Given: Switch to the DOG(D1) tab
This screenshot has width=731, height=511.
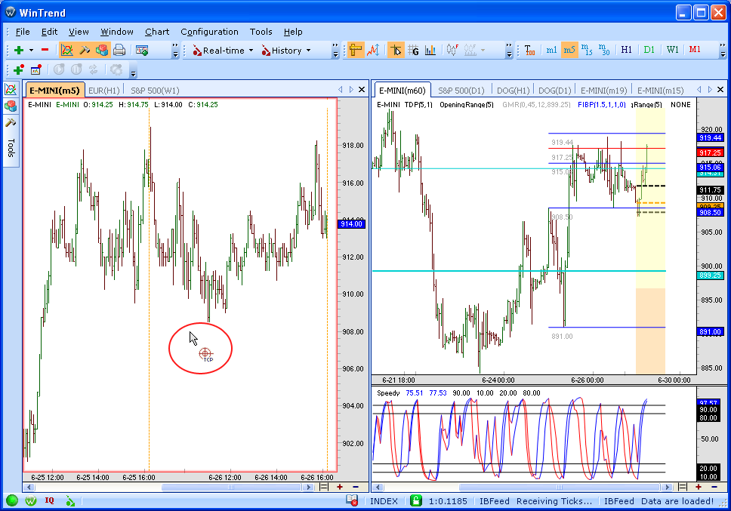Looking at the screenshot, I should (555, 91).
